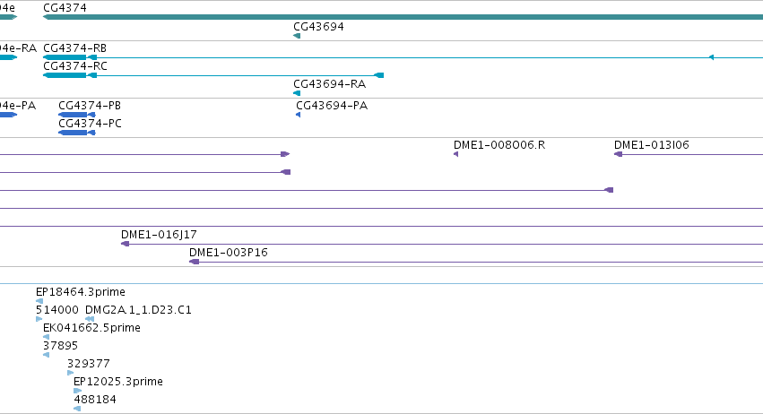Select transcript label CG4374-RB
The width and height of the screenshot is (763, 414).
(x=75, y=48)
